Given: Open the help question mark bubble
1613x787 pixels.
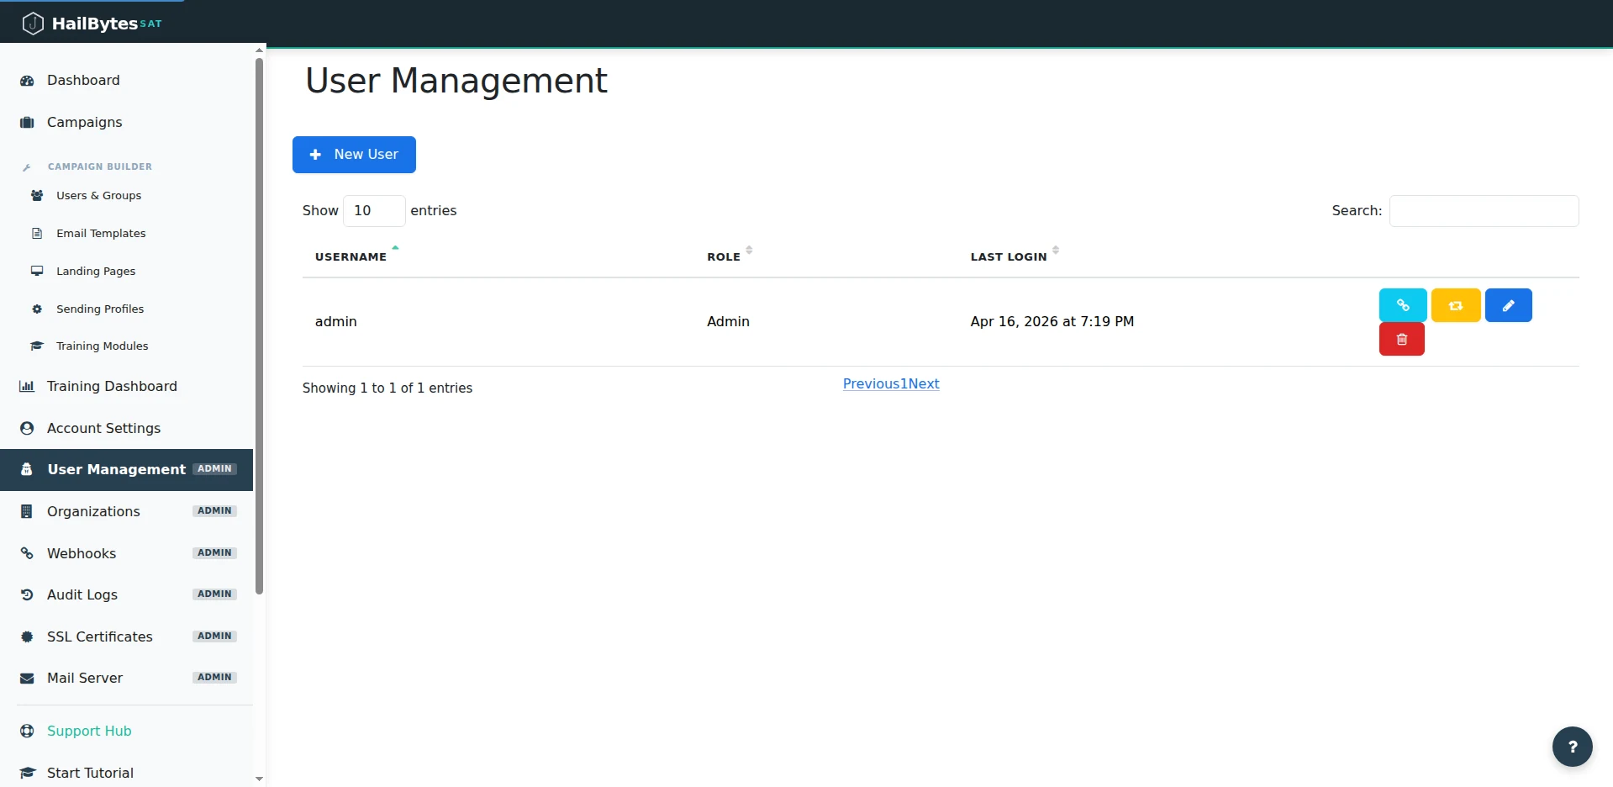Looking at the screenshot, I should click(1571, 747).
